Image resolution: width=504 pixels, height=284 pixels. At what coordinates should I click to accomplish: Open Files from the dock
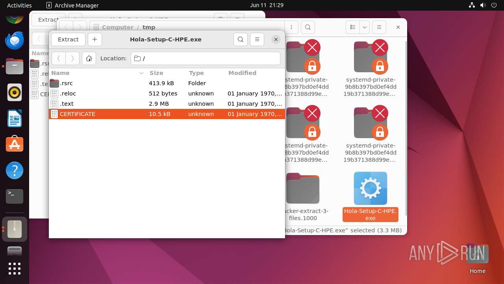tap(15, 66)
